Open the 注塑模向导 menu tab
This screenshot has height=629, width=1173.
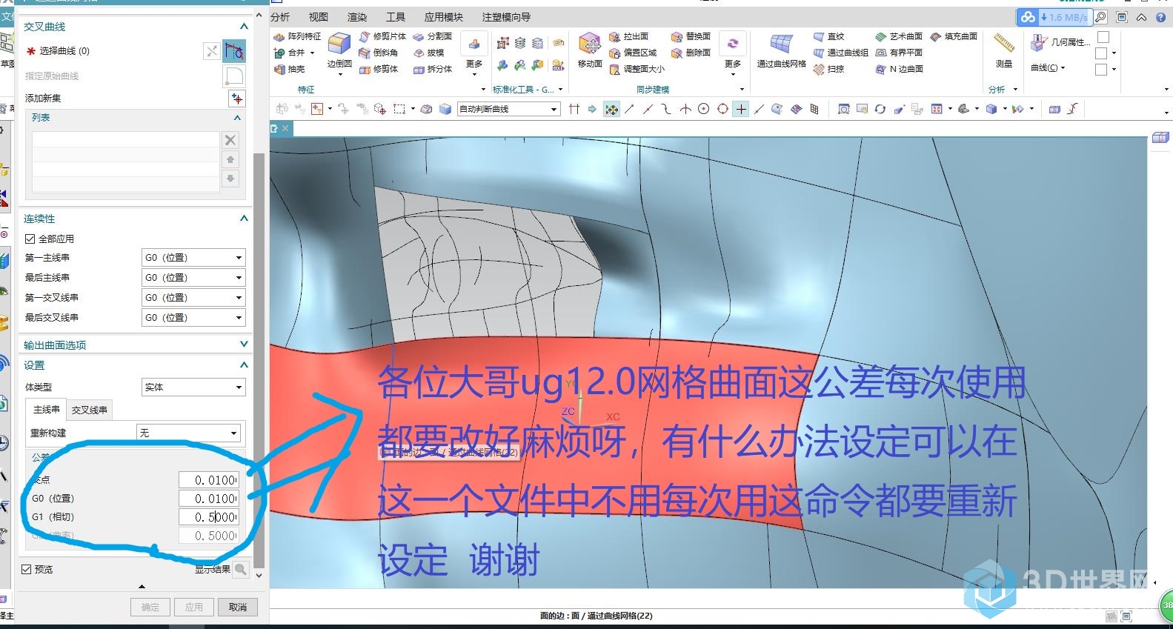tap(506, 17)
